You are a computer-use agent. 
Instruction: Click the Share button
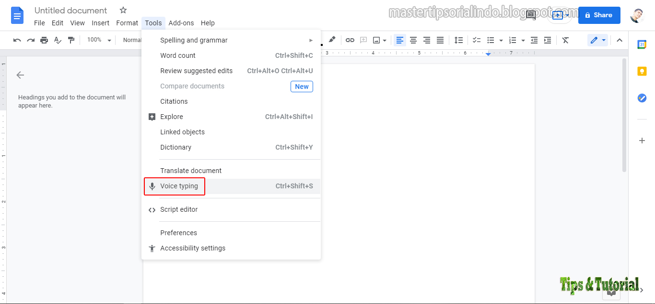pos(599,15)
